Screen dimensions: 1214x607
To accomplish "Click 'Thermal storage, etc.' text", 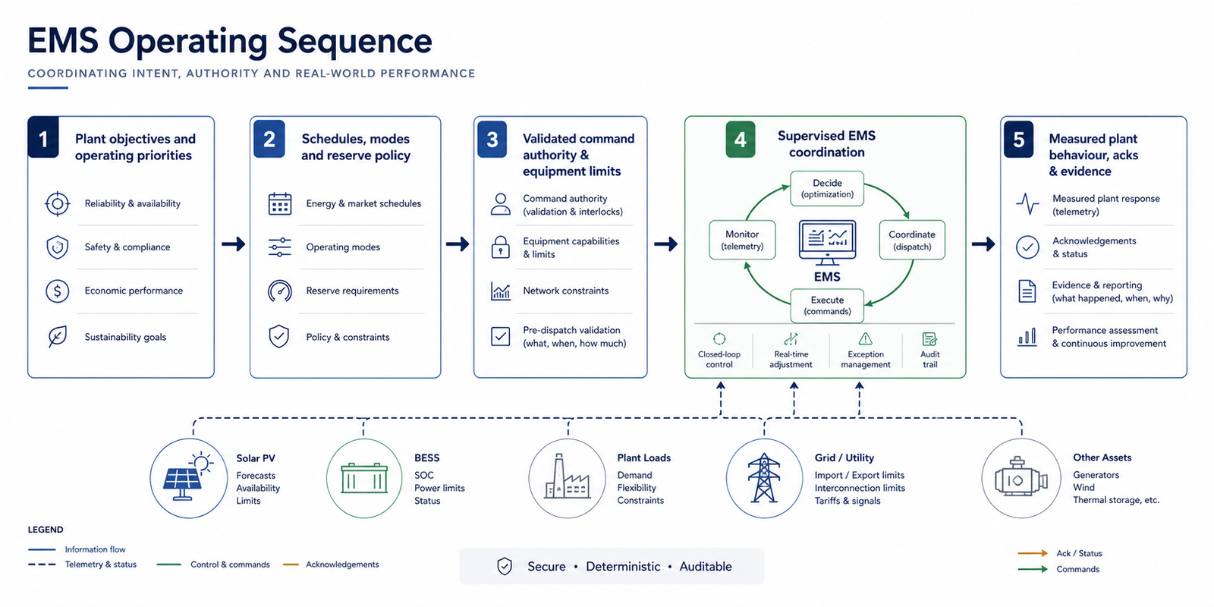I will click(1116, 500).
